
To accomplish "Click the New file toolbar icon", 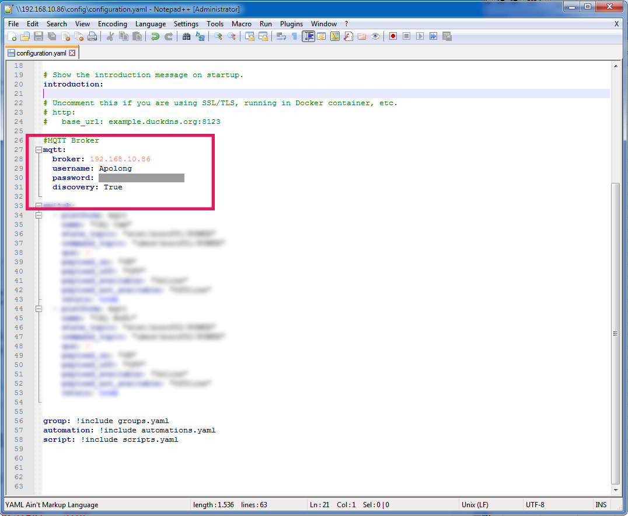I will [x=12, y=37].
